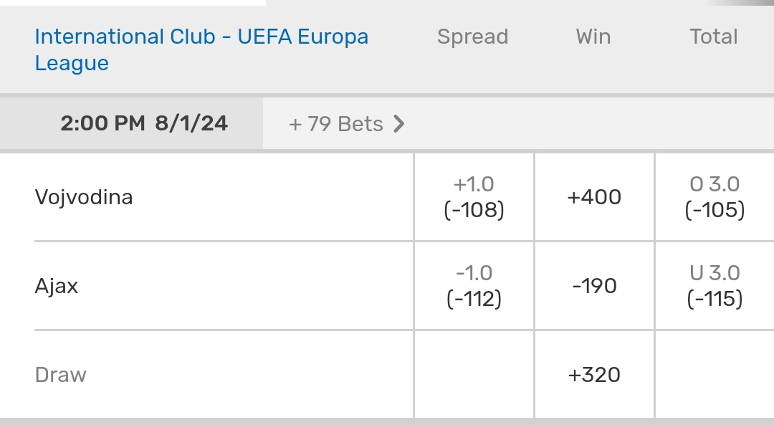This screenshot has width=774, height=425.
Task: Tap the 2:00 PM 8/1/24 match time
Action: tap(144, 124)
